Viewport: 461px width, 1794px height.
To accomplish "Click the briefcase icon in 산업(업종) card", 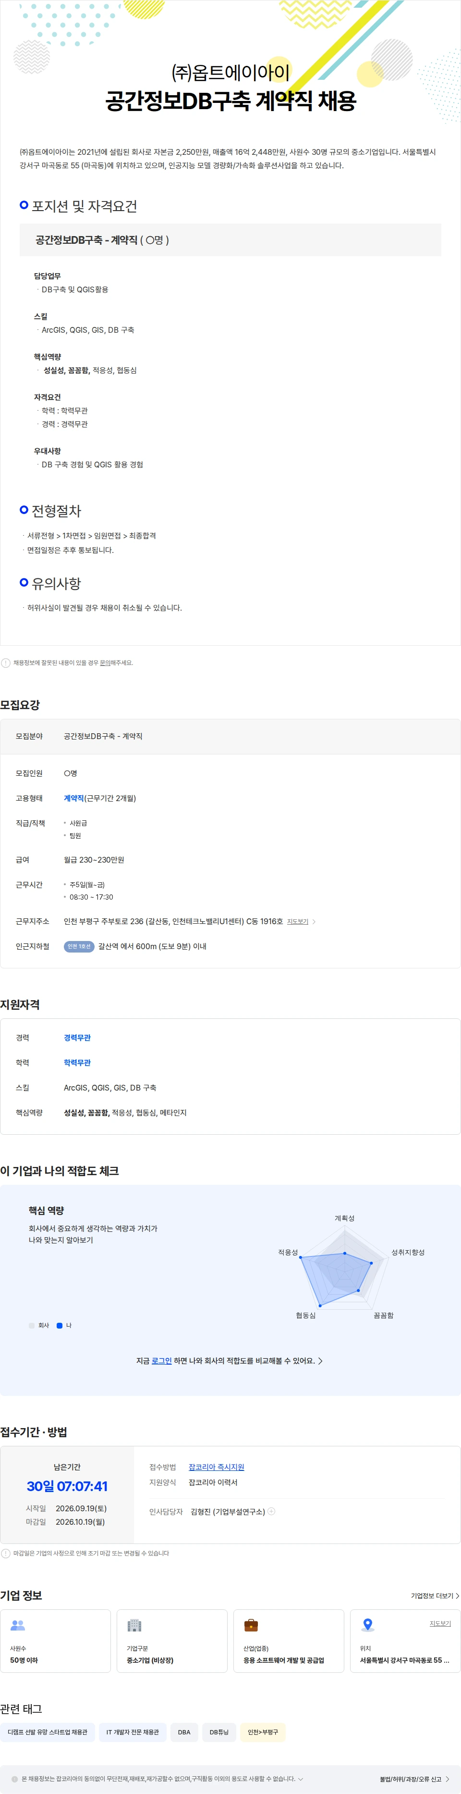I will coord(251,1625).
